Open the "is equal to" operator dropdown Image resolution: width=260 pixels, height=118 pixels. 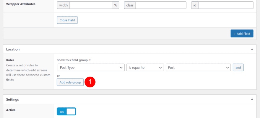(145, 68)
